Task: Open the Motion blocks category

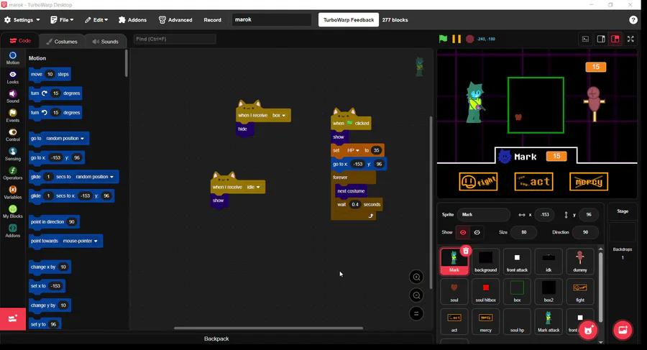Action: (x=13, y=57)
